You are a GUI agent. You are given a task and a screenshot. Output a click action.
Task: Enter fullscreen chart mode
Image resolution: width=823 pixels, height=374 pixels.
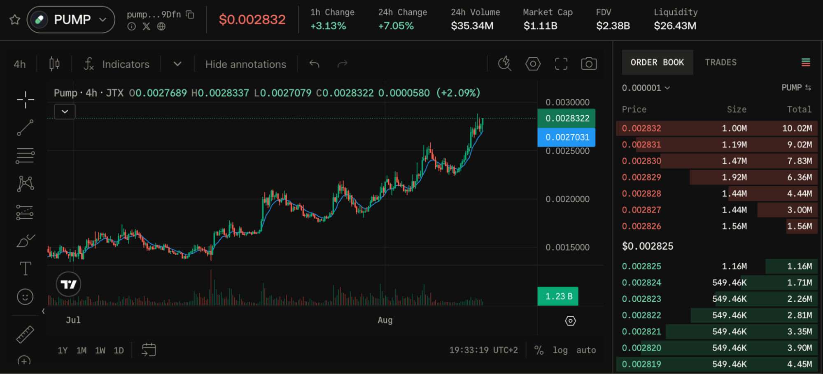561,64
